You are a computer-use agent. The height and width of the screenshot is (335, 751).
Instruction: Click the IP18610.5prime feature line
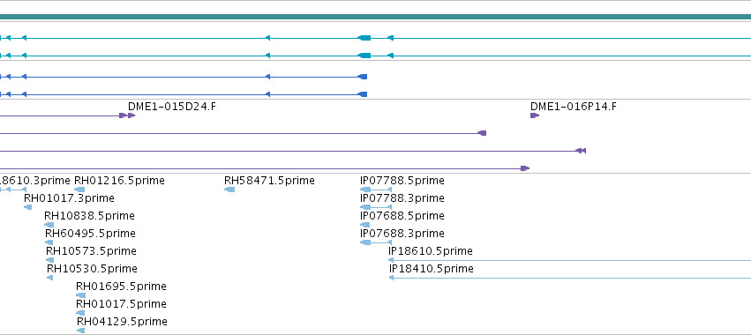click(569, 260)
